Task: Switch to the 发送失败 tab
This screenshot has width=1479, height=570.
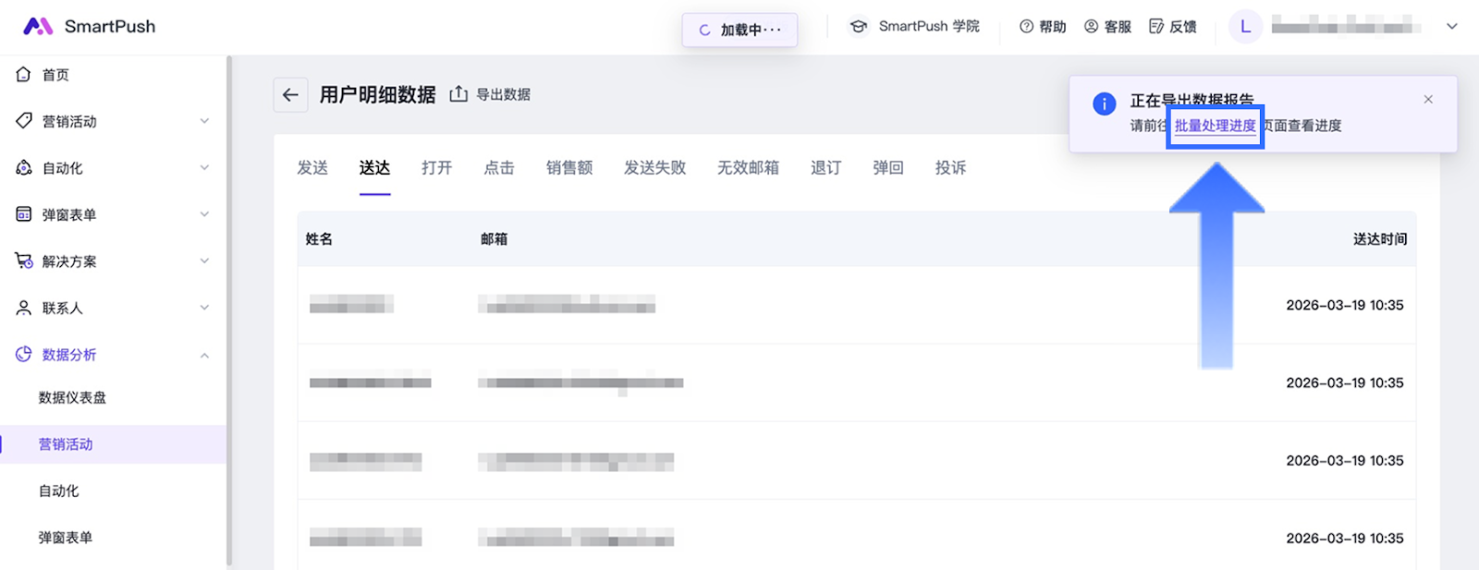Action: pyautogui.click(x=654, y=168)
